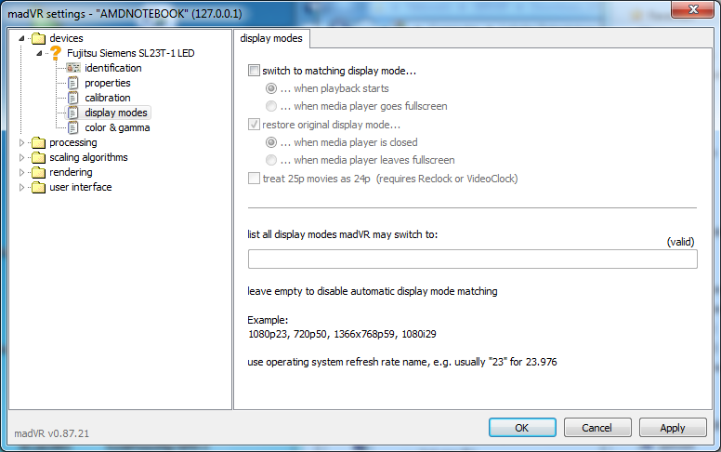Click the display modes page icon

(x=73, y=113)
